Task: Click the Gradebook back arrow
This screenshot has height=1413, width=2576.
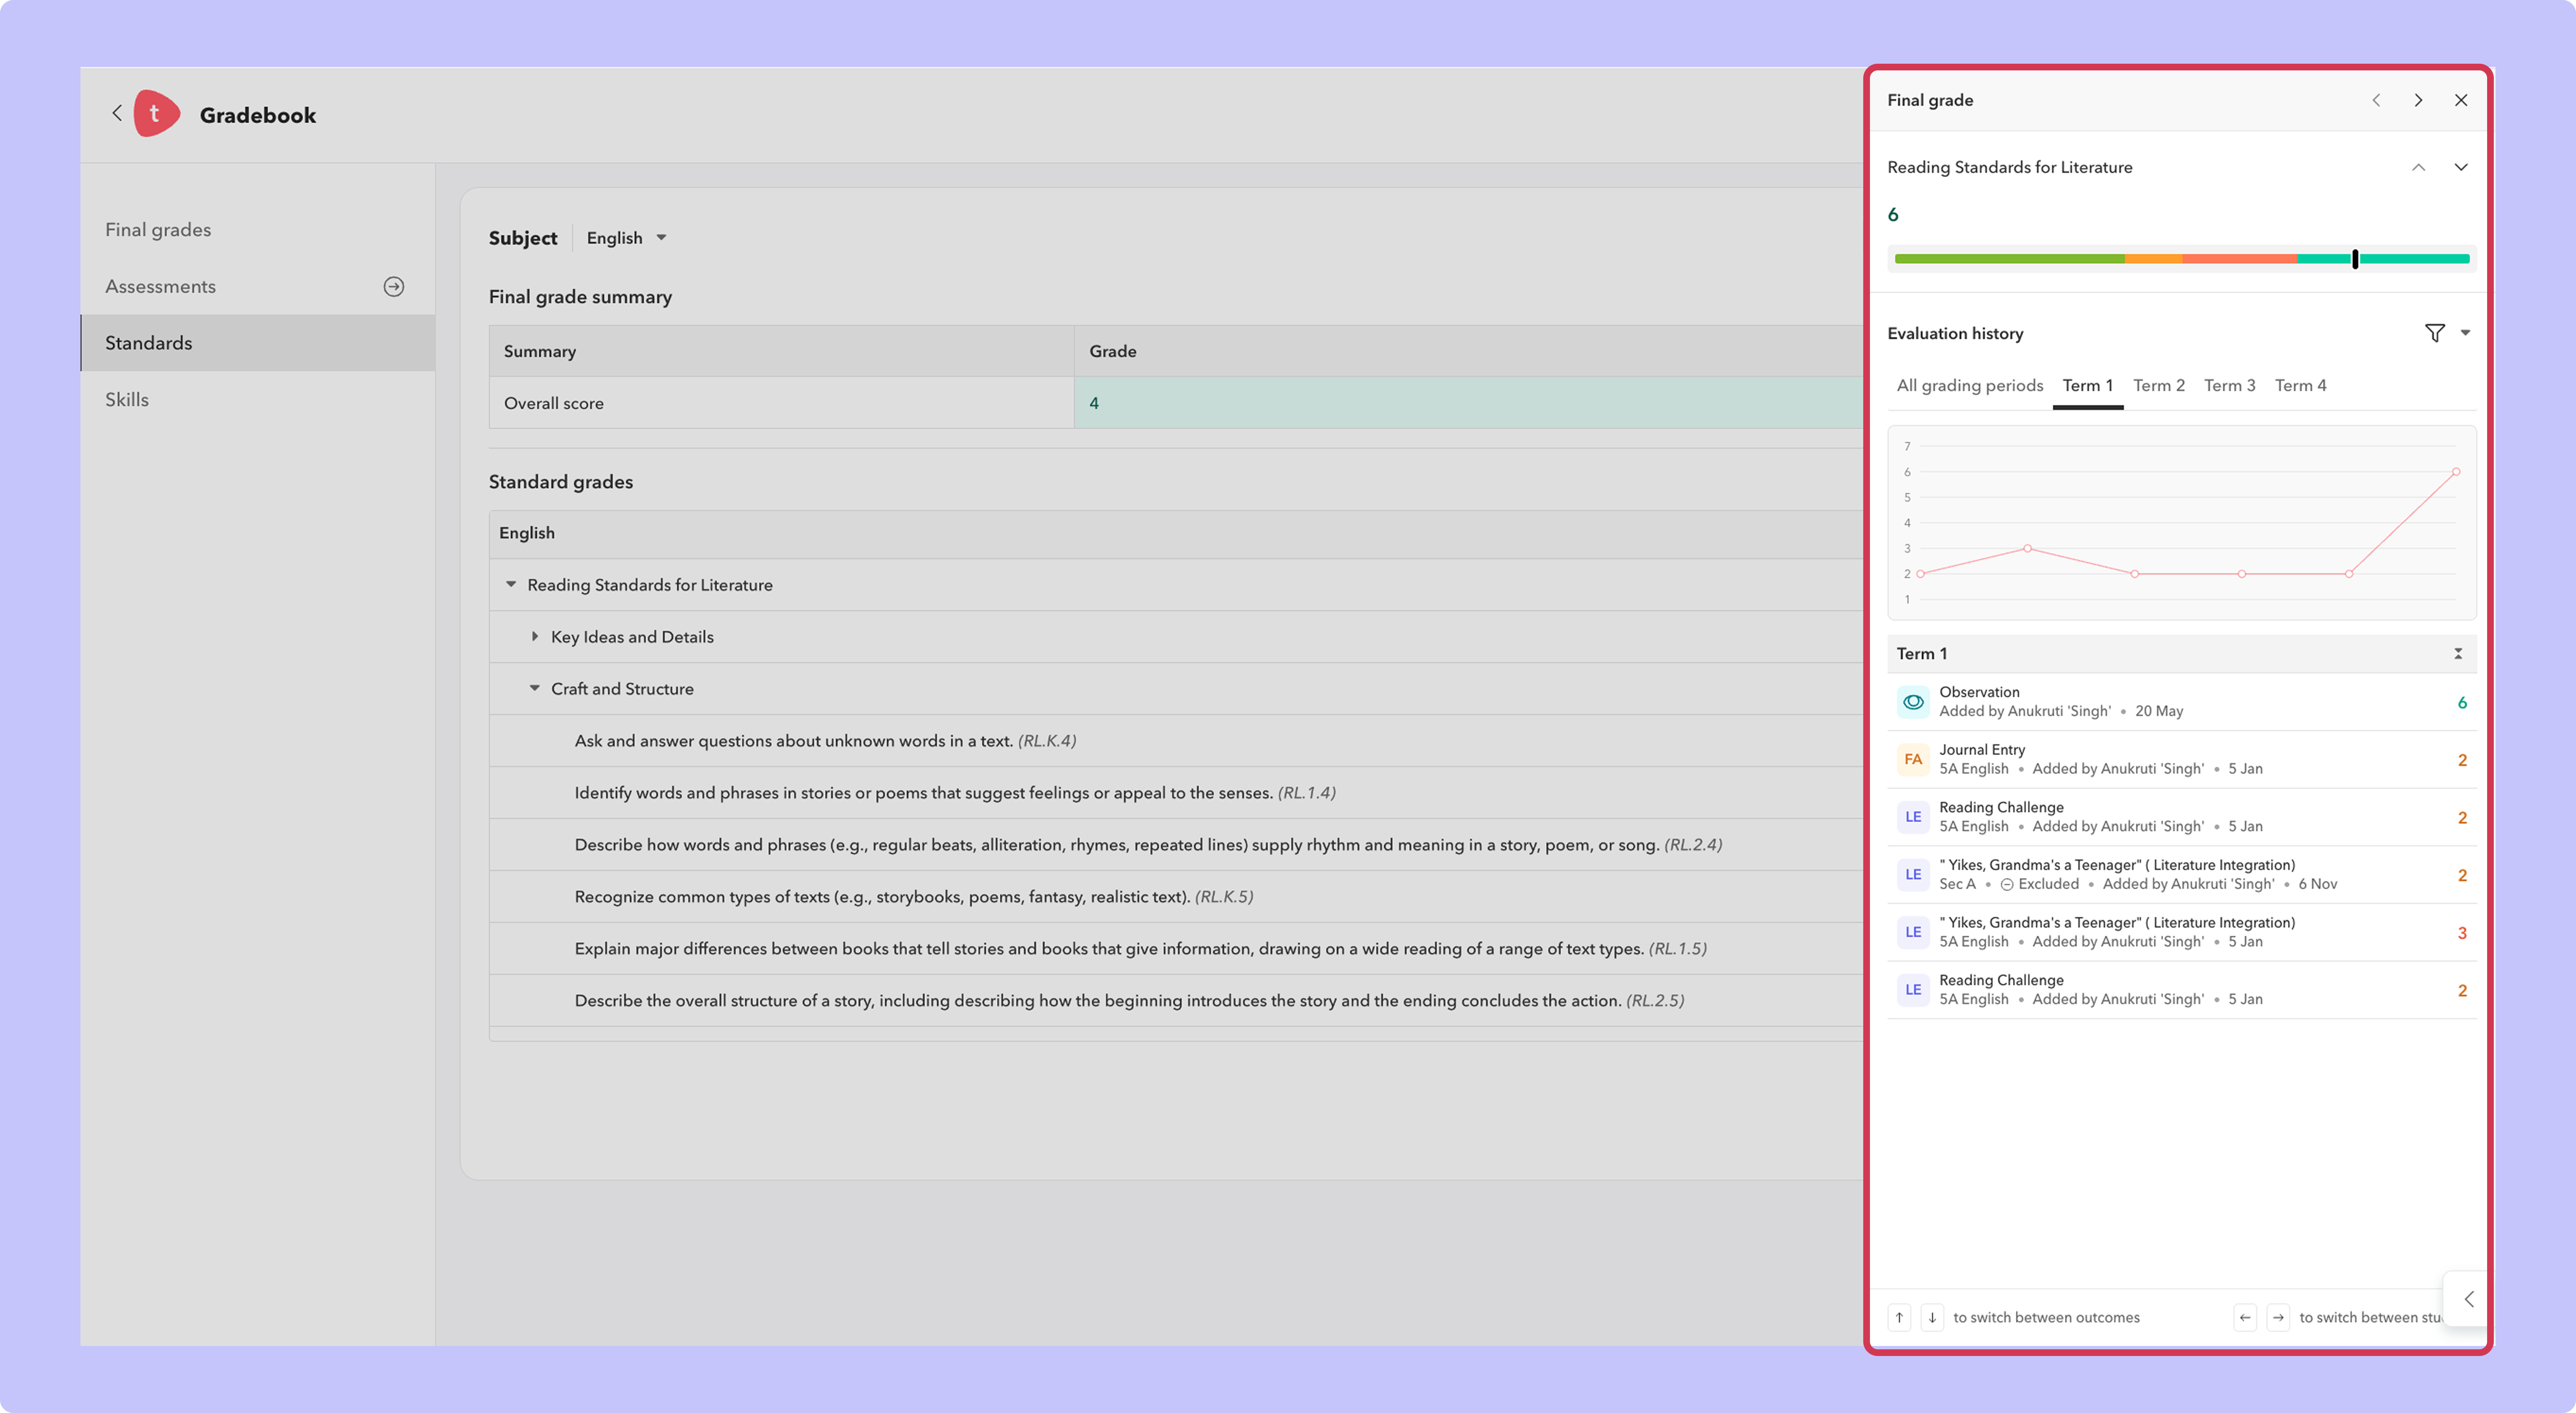Action: click(x=117, y=114)
